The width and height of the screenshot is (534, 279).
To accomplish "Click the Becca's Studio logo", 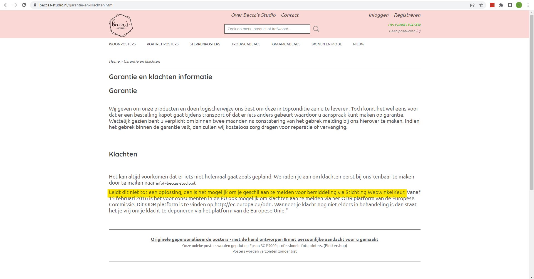I will 121,25.
